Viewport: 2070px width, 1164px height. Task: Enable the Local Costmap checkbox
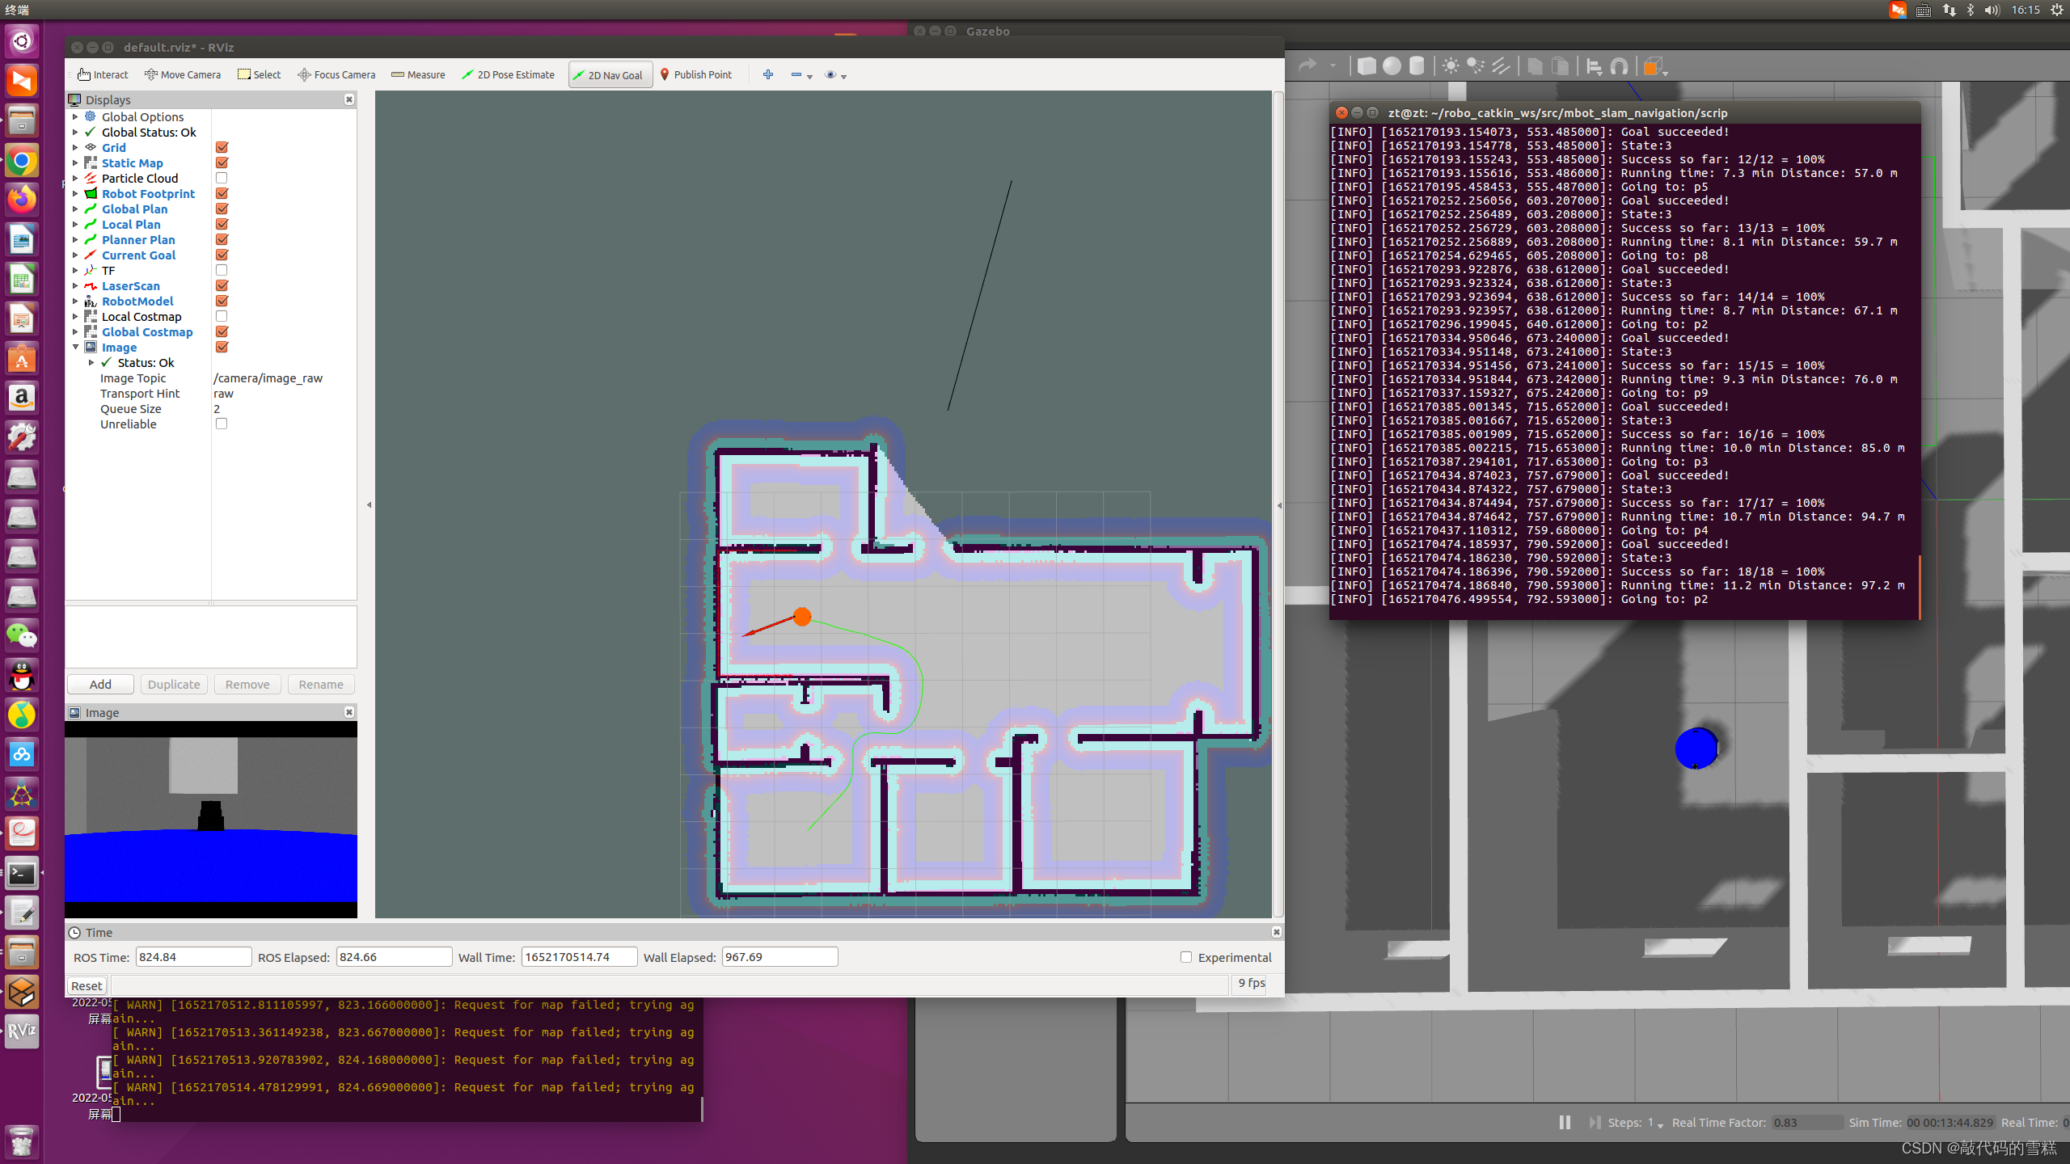[222, 316]
